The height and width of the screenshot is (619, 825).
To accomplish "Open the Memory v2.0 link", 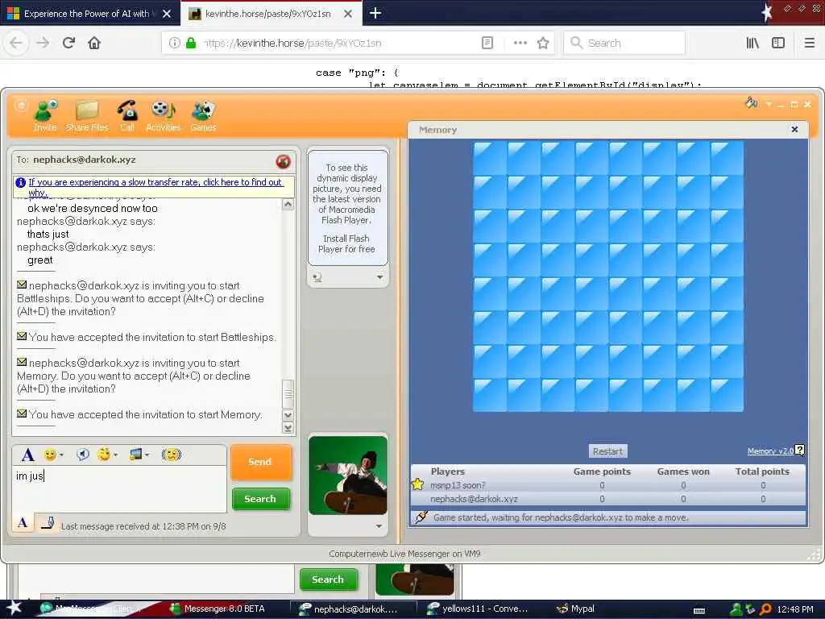I will 769,451.
